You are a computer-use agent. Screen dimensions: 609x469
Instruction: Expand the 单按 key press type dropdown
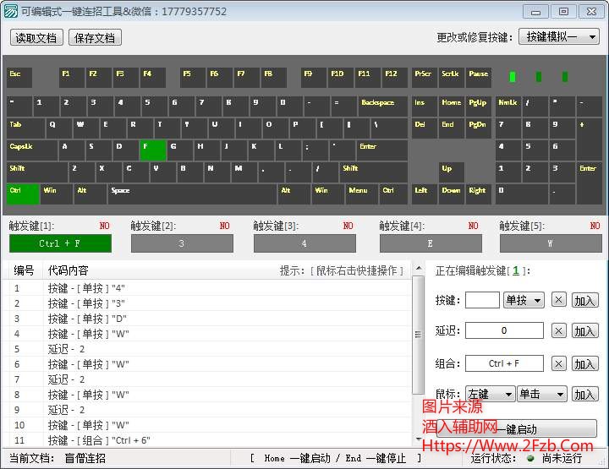[x=524, y=300]
